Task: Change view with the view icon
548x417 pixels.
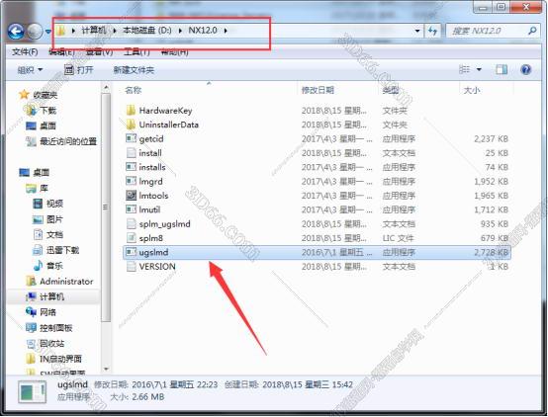Action: coord(464,69)
